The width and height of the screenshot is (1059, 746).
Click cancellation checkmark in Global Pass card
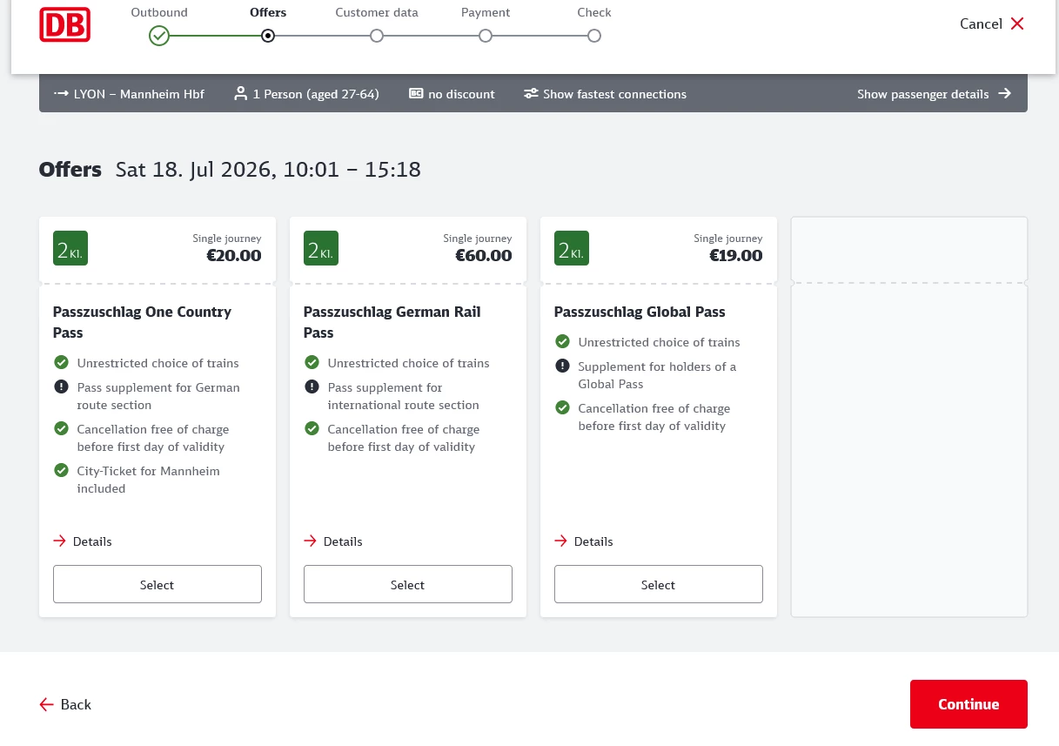(x=562, y=407)
